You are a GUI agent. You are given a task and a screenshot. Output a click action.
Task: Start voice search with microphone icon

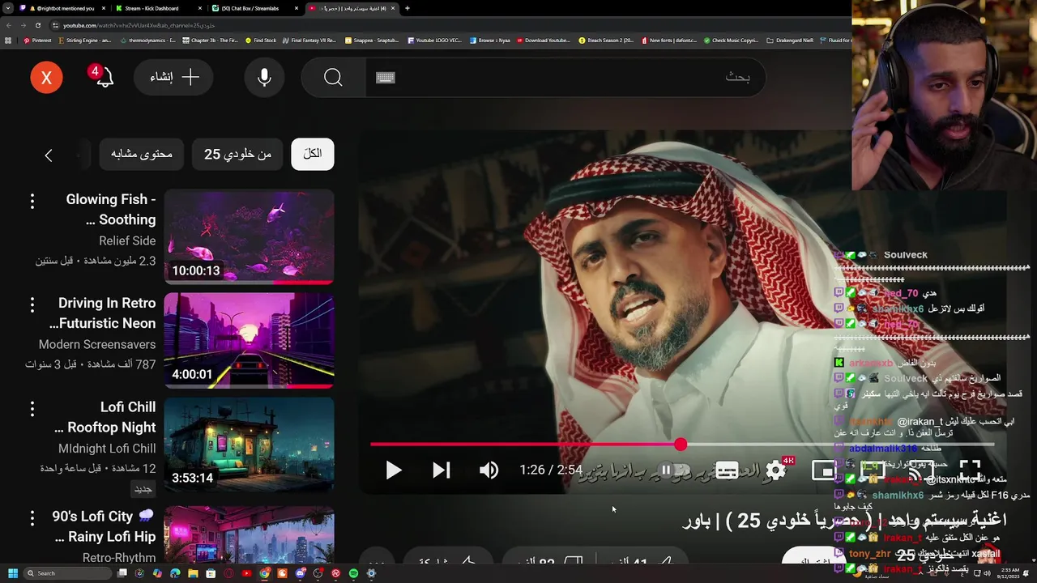point(264,78)
